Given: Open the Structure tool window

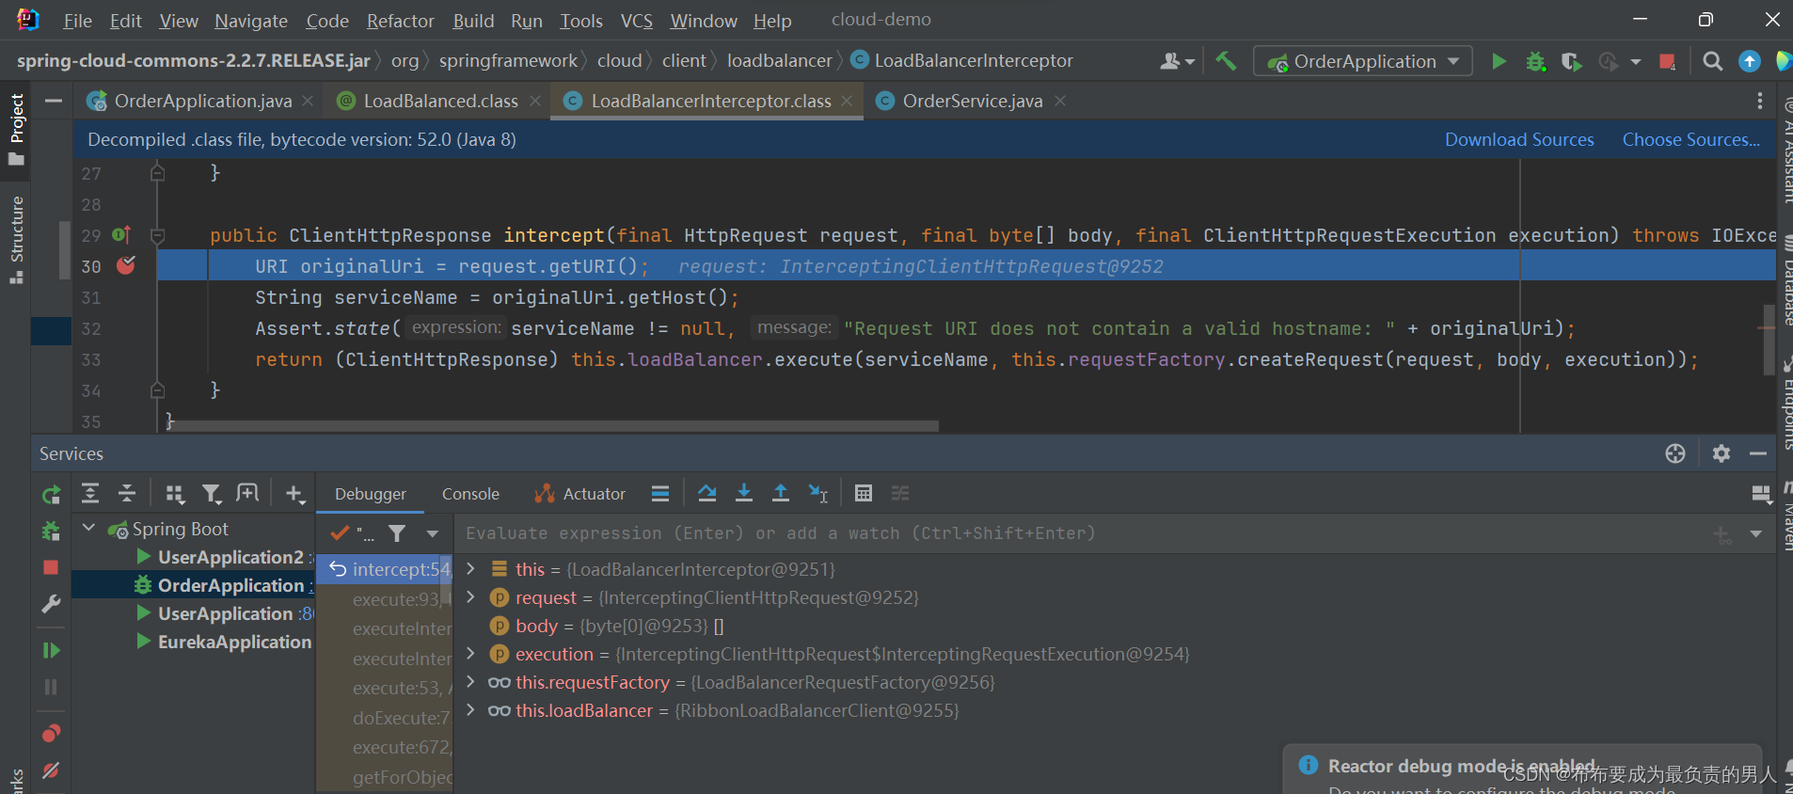Looking at the screenshot, I should pos(16,239).
